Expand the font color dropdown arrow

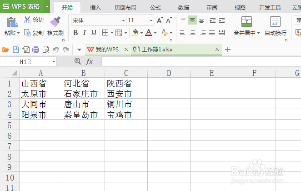click(155, 33)
